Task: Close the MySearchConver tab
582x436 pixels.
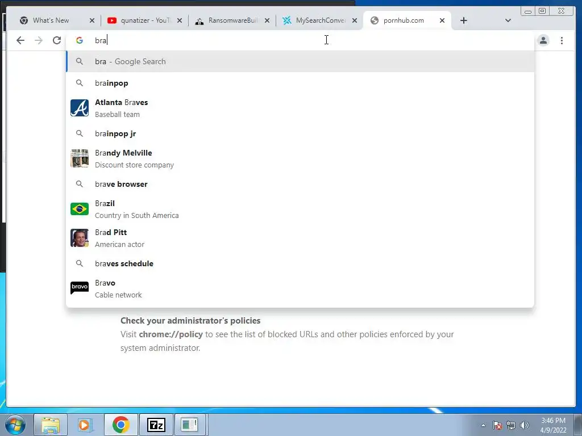Action: click(x=355, y=21)
